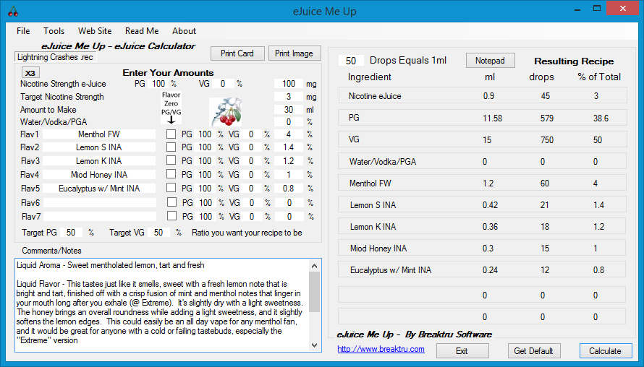Click the recipe name field Lightning Crashes .rec
This screenshot has height=367, width=644.
[x=56, y=57]
